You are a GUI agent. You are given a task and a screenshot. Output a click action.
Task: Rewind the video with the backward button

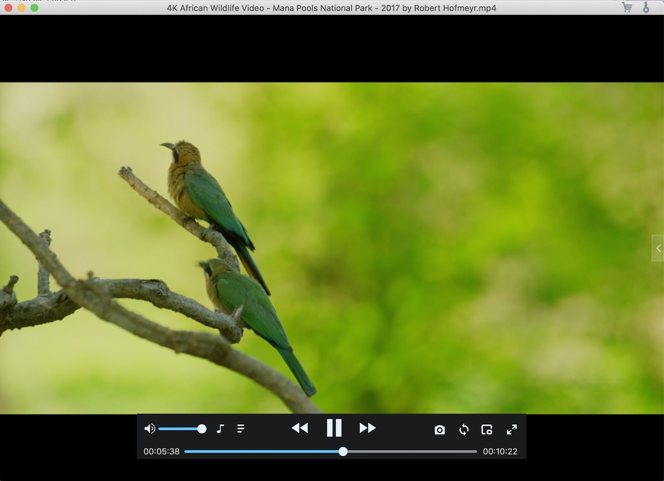coord(299,428)
